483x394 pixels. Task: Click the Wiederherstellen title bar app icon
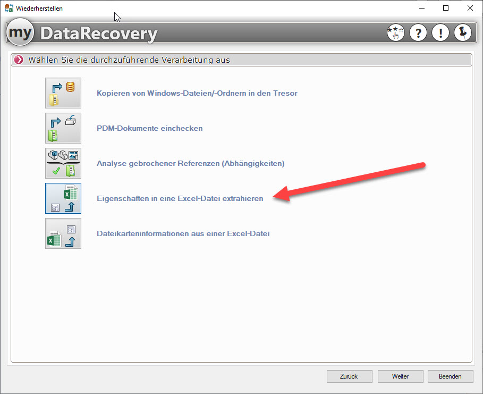pos(9,9)
